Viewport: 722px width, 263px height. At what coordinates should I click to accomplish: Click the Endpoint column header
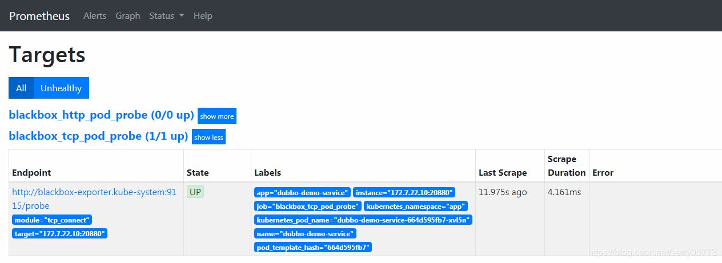coord(31,172)
